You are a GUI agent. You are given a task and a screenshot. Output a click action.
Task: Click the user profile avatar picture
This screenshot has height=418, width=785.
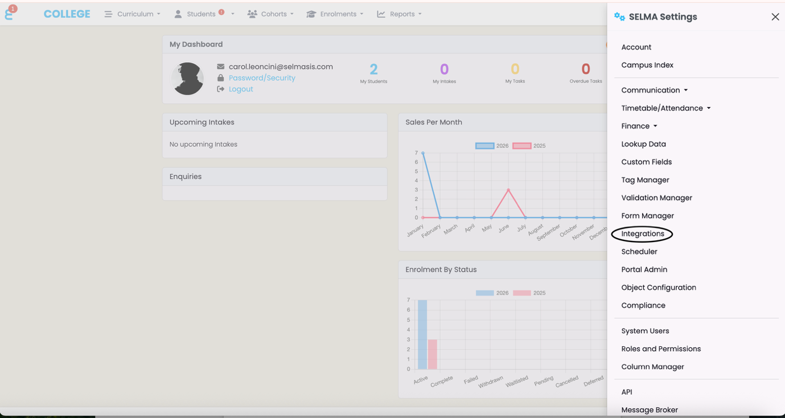pos(187,79)
